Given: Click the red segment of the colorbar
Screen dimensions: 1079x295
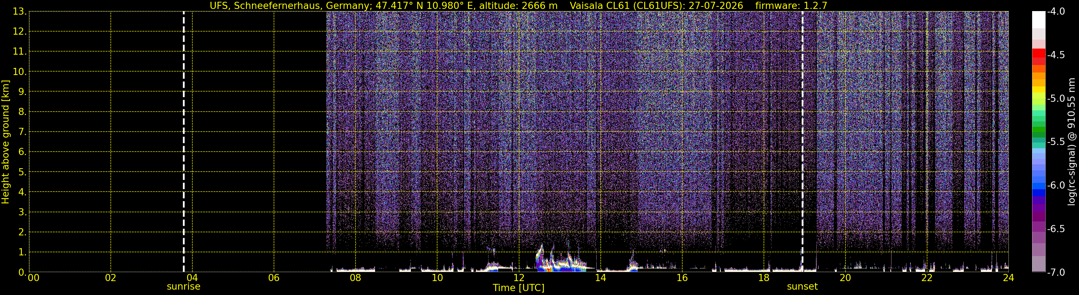Looking at the screenshot, I should point(1038,53).
